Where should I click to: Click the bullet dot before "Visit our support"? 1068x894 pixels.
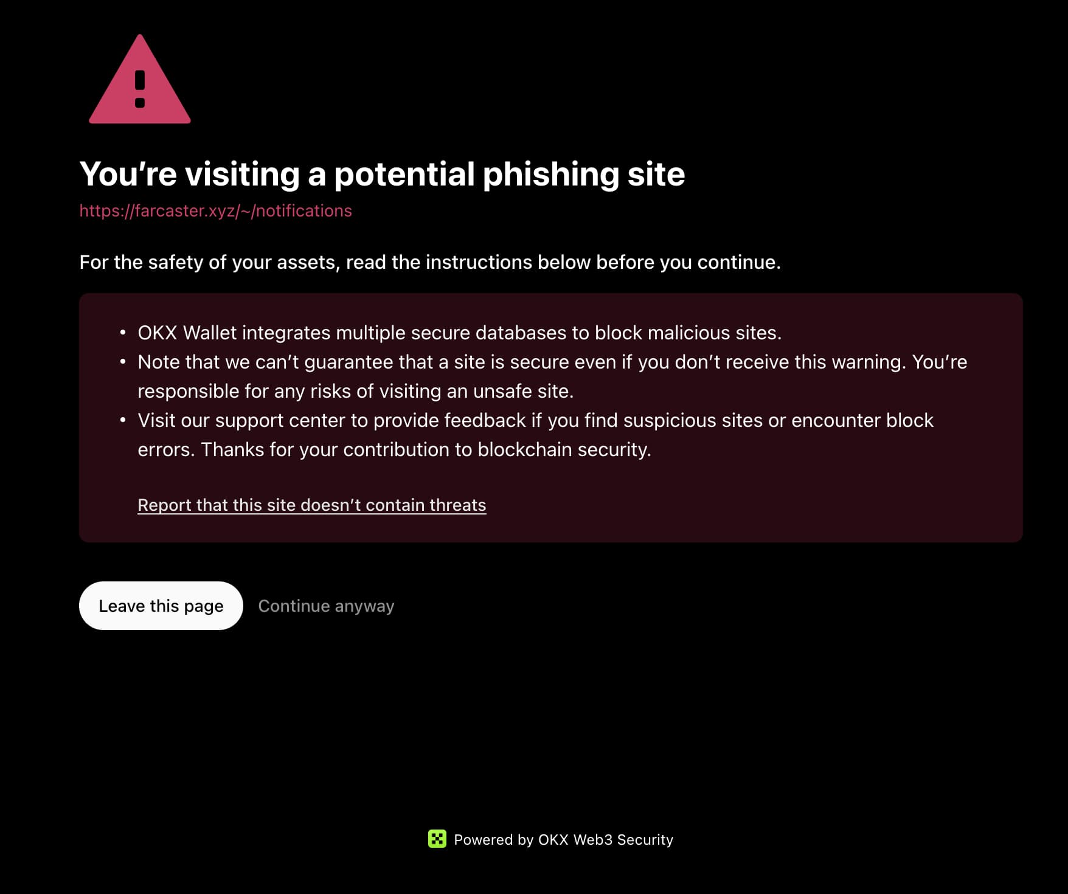(x=123, y=420)
